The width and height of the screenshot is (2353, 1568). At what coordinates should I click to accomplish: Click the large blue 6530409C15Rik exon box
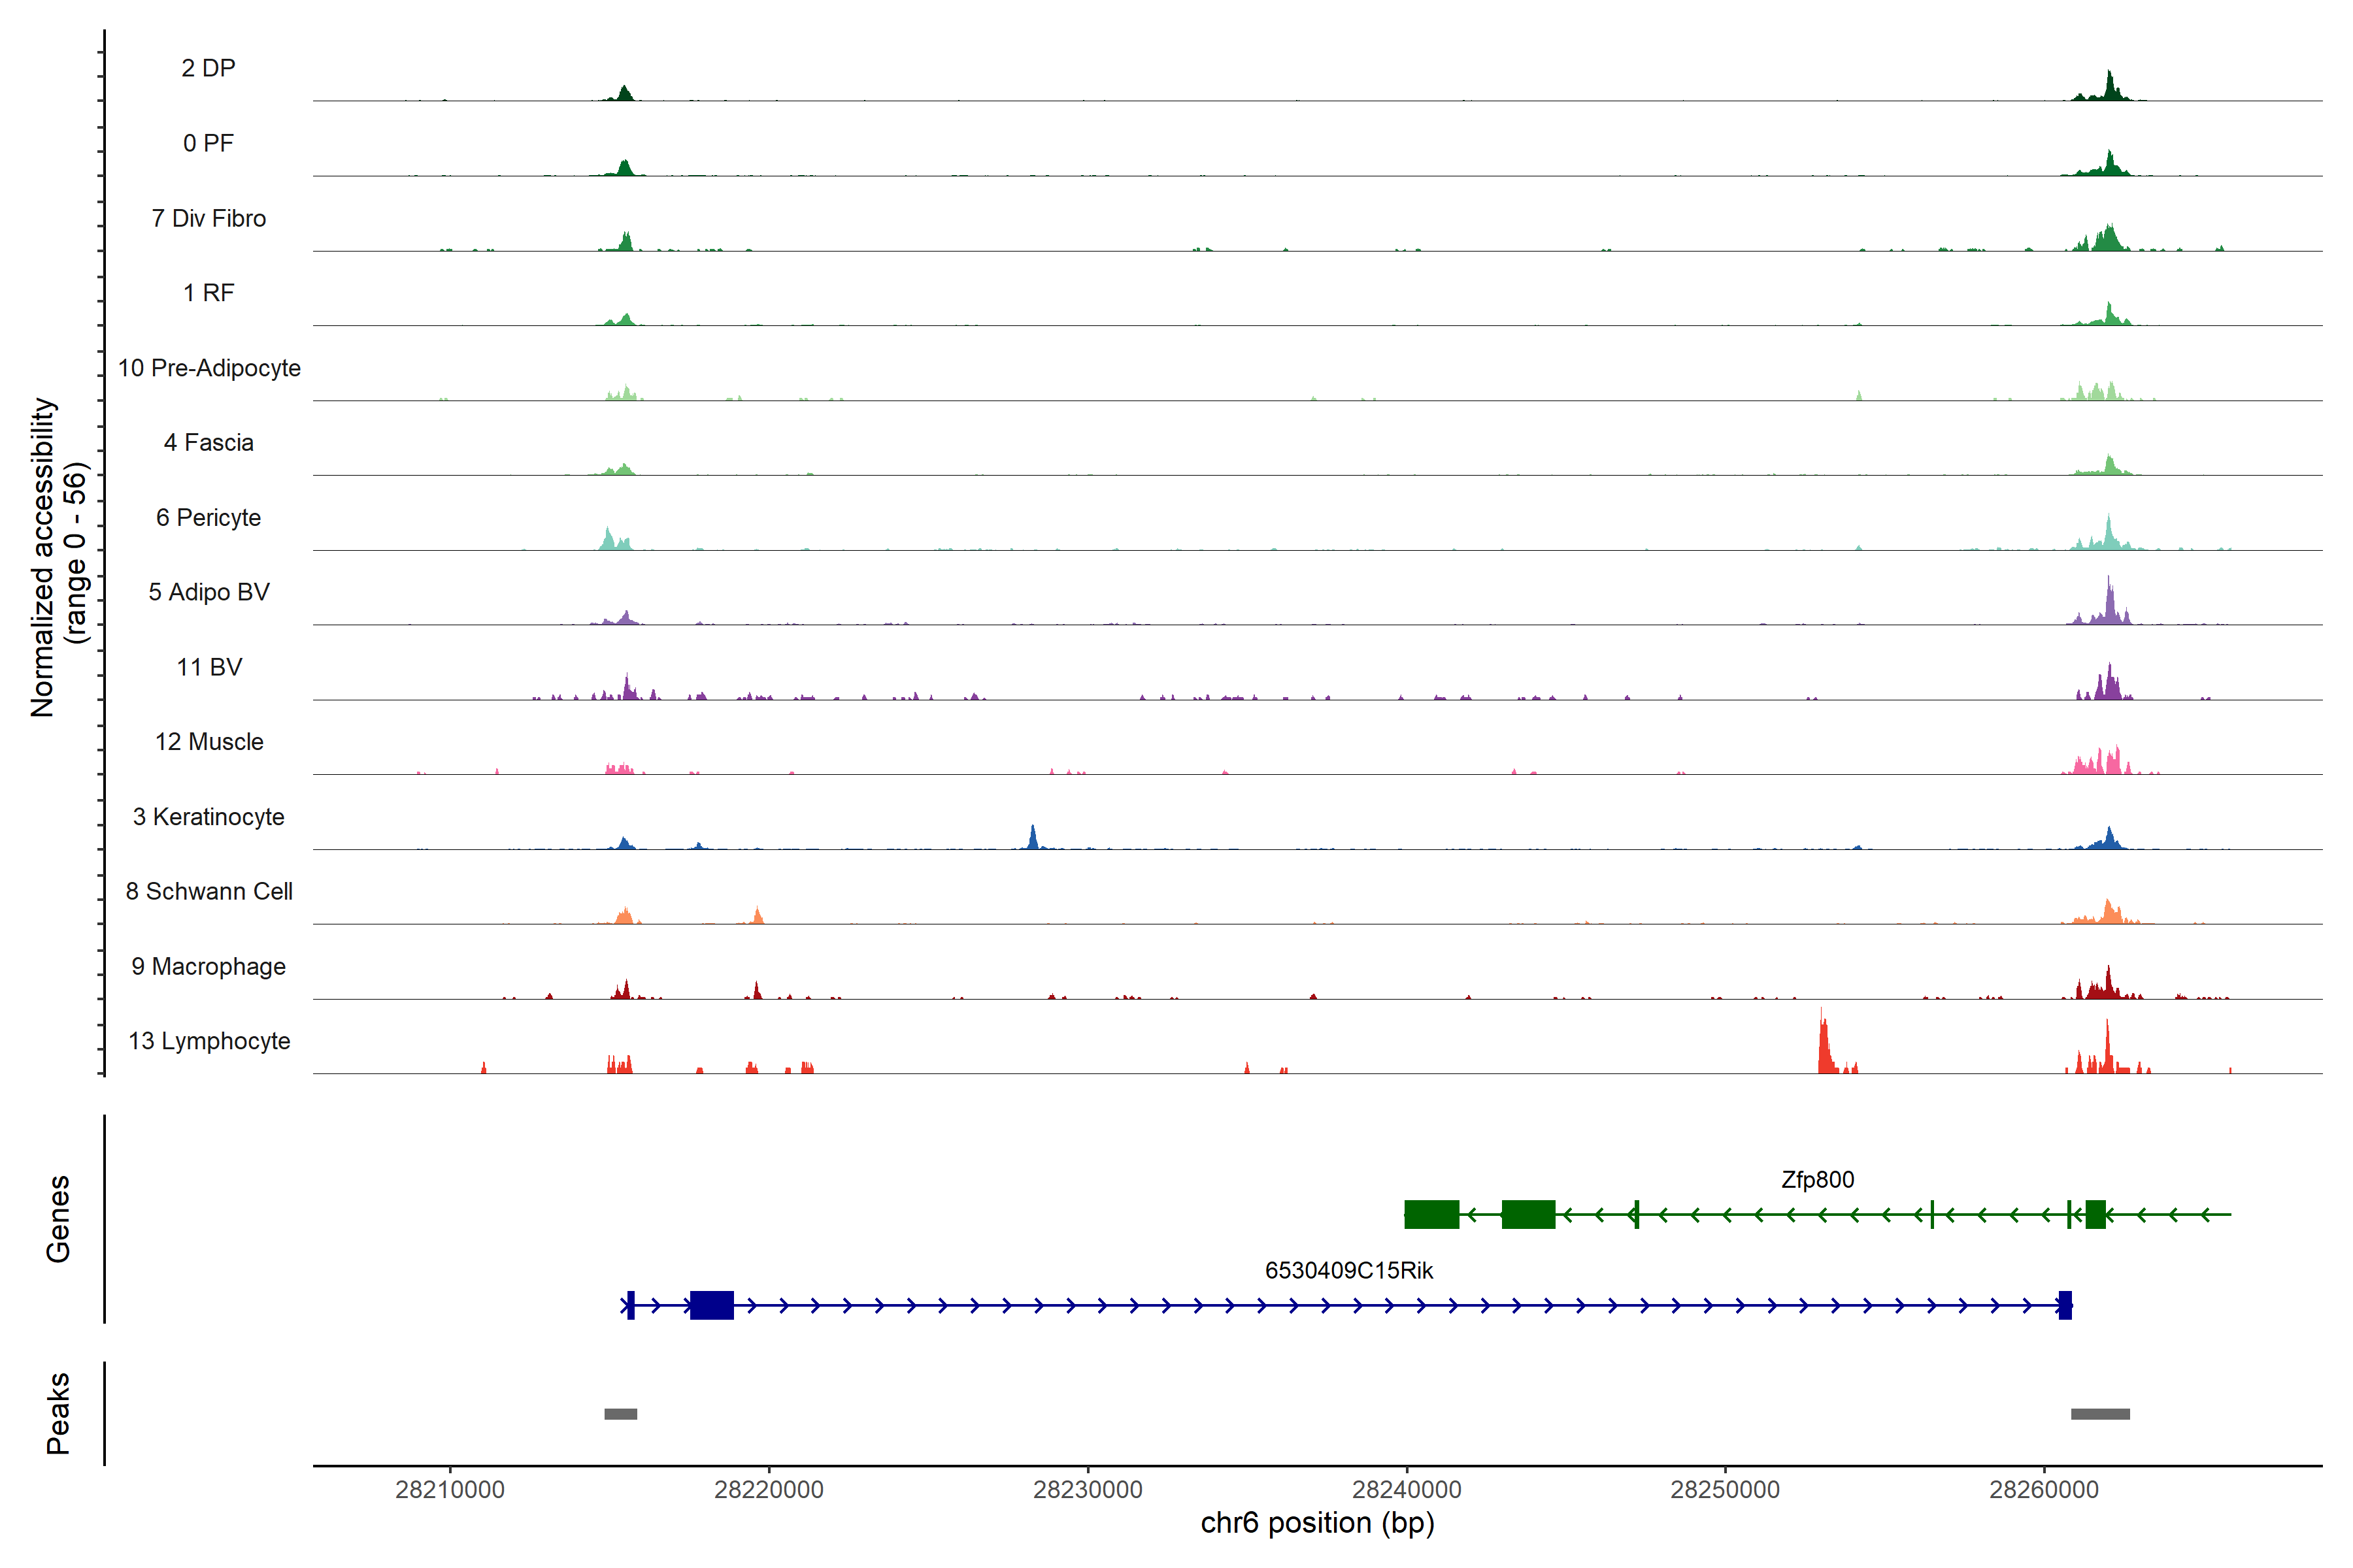[711, 1305]
